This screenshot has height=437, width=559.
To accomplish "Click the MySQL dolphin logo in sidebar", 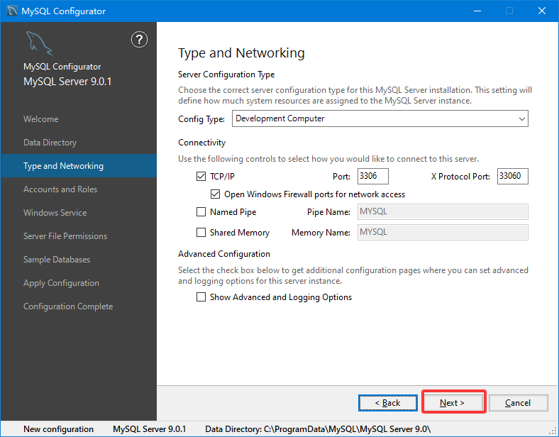I will (39, 43).
